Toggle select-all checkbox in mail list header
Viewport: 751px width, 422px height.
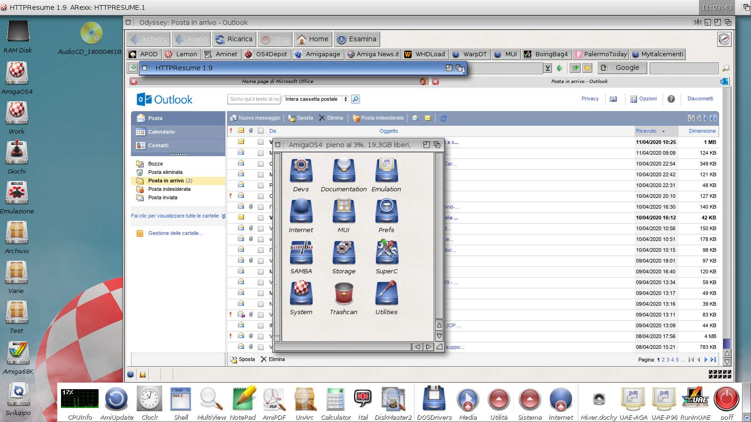(x=261, y=131)
